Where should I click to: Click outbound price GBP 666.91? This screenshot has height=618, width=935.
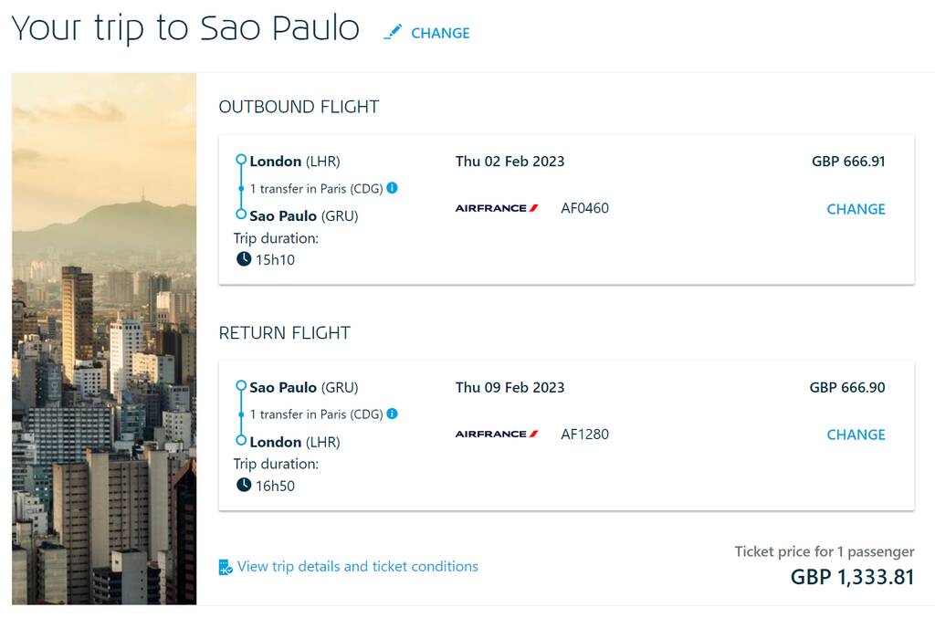[x=848, y=162]
